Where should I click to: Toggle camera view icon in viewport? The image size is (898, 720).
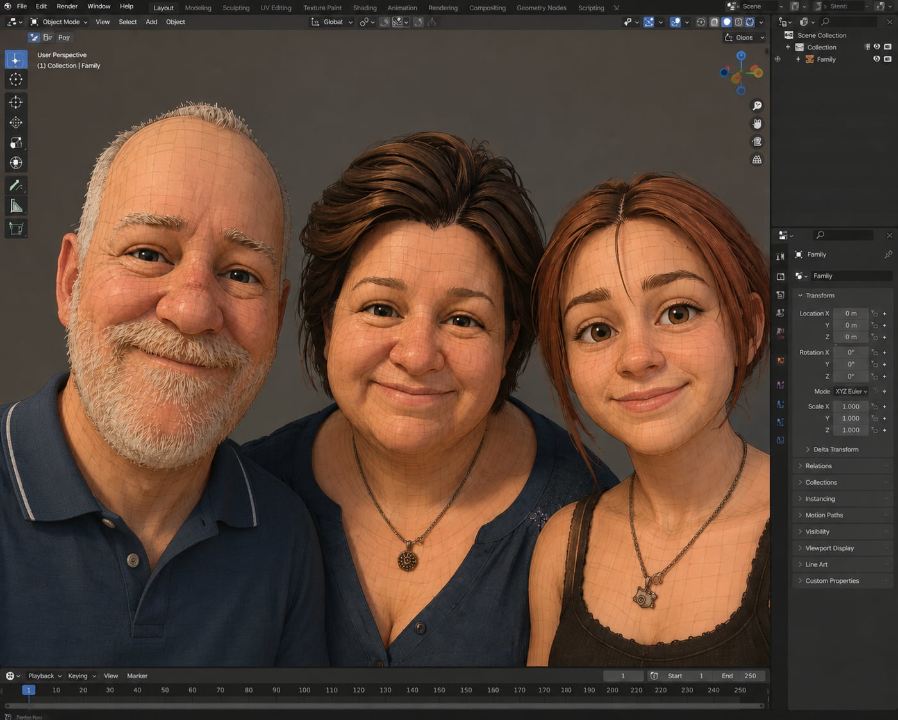pos(757,142)
